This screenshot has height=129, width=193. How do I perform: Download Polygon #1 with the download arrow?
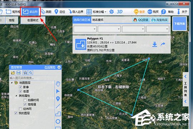[155, 44]
